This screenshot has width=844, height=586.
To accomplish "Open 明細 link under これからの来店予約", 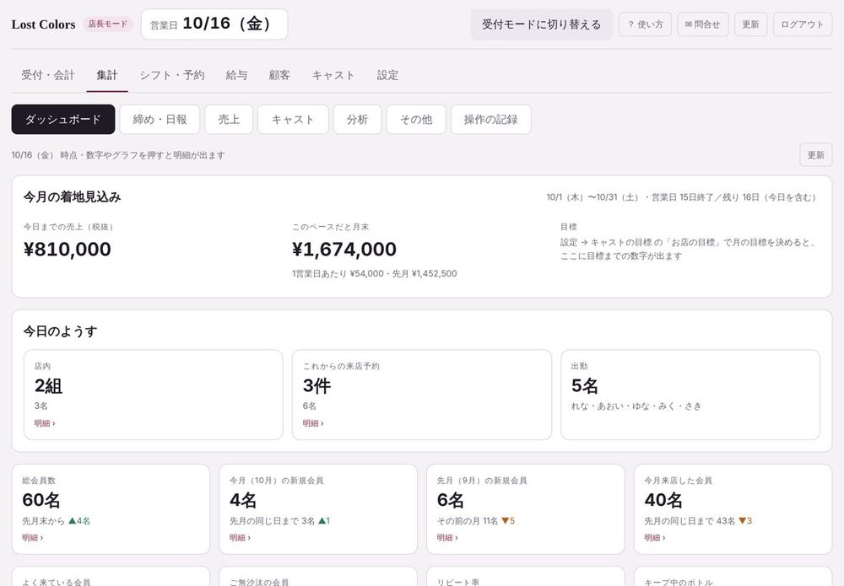I will click(x=313, y=423).
